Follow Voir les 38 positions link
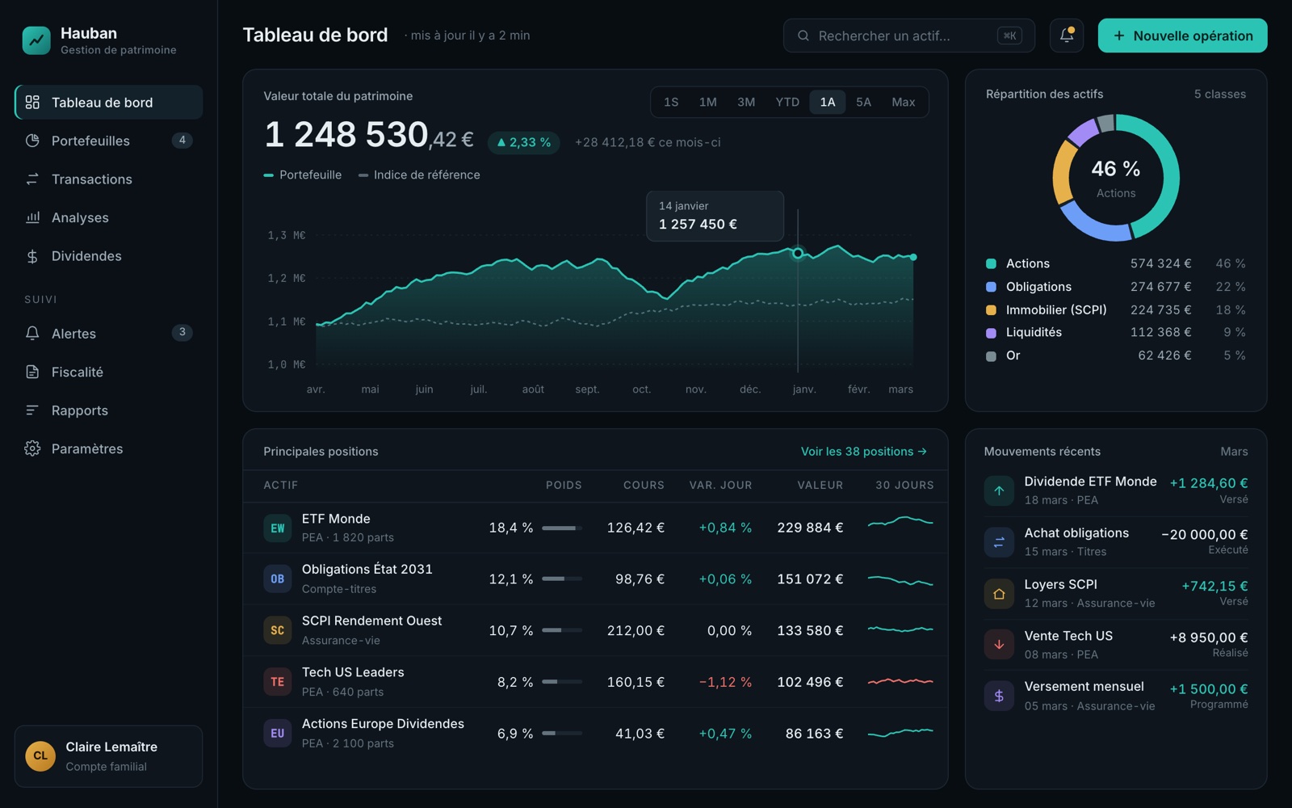The height and width of the screenshot is (808, 1292). pos(863,452)
